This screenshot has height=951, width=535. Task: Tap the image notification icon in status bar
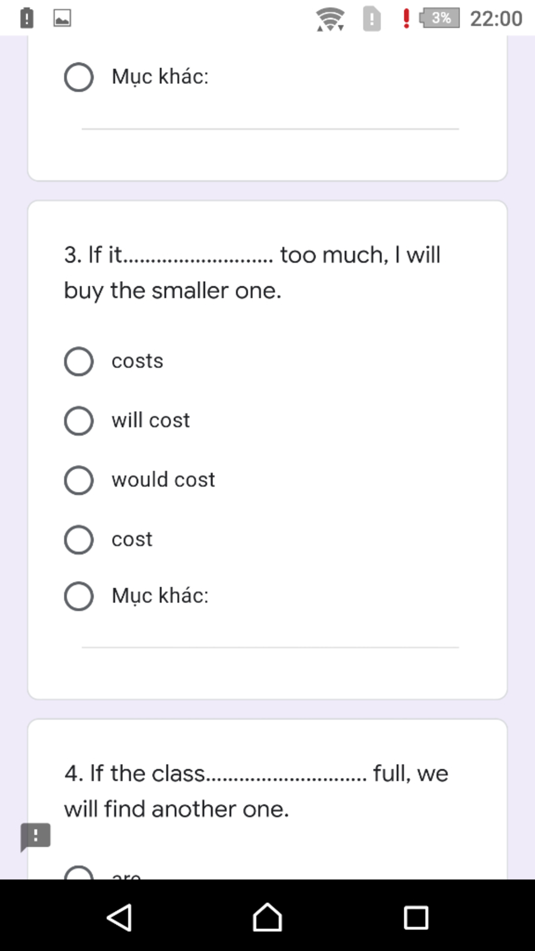[x=62, y=18]
